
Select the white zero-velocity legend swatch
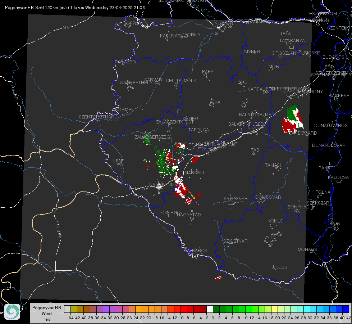[x=210, y=309]
